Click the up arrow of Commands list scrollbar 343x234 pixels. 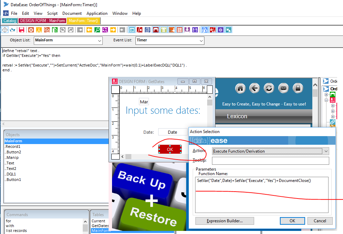click(85, 222)
